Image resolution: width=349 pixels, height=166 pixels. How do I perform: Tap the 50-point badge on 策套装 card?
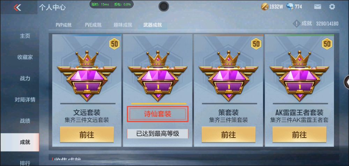[x=256, y=44]
